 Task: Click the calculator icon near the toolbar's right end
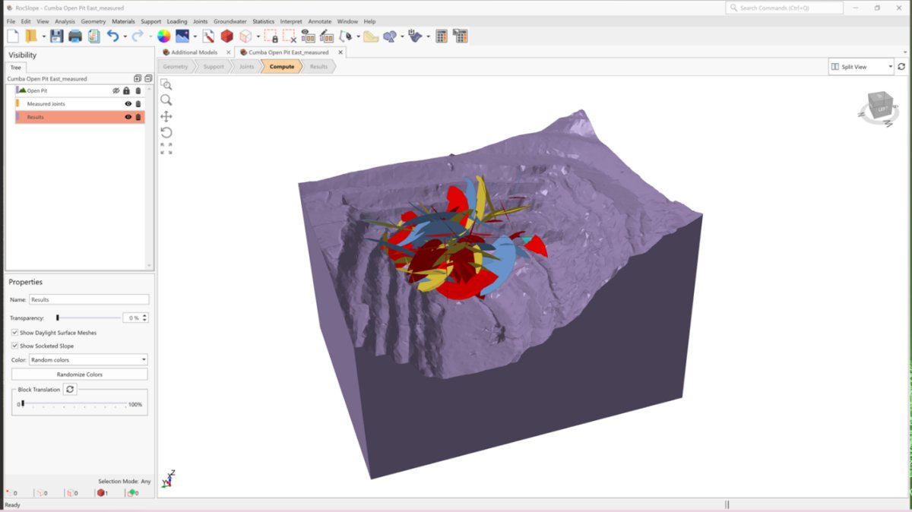pos(442,36)
